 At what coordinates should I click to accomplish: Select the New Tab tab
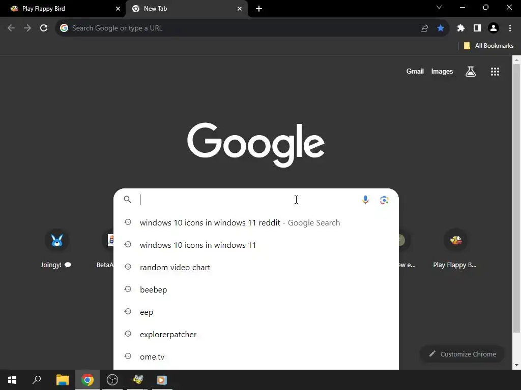pos(186,9)
